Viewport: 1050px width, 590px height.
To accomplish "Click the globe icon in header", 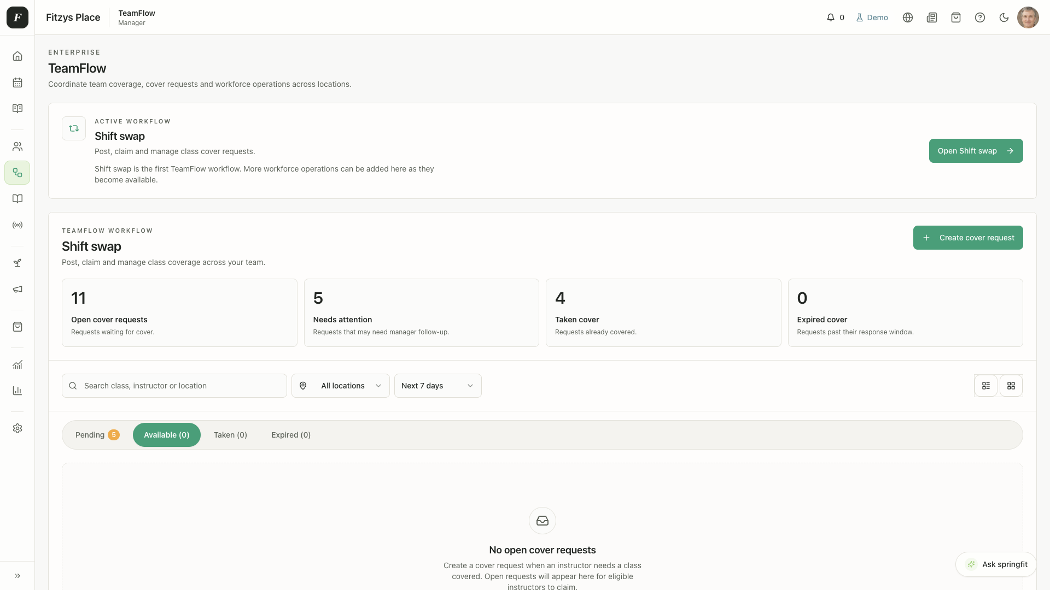I will pos(908,17).
